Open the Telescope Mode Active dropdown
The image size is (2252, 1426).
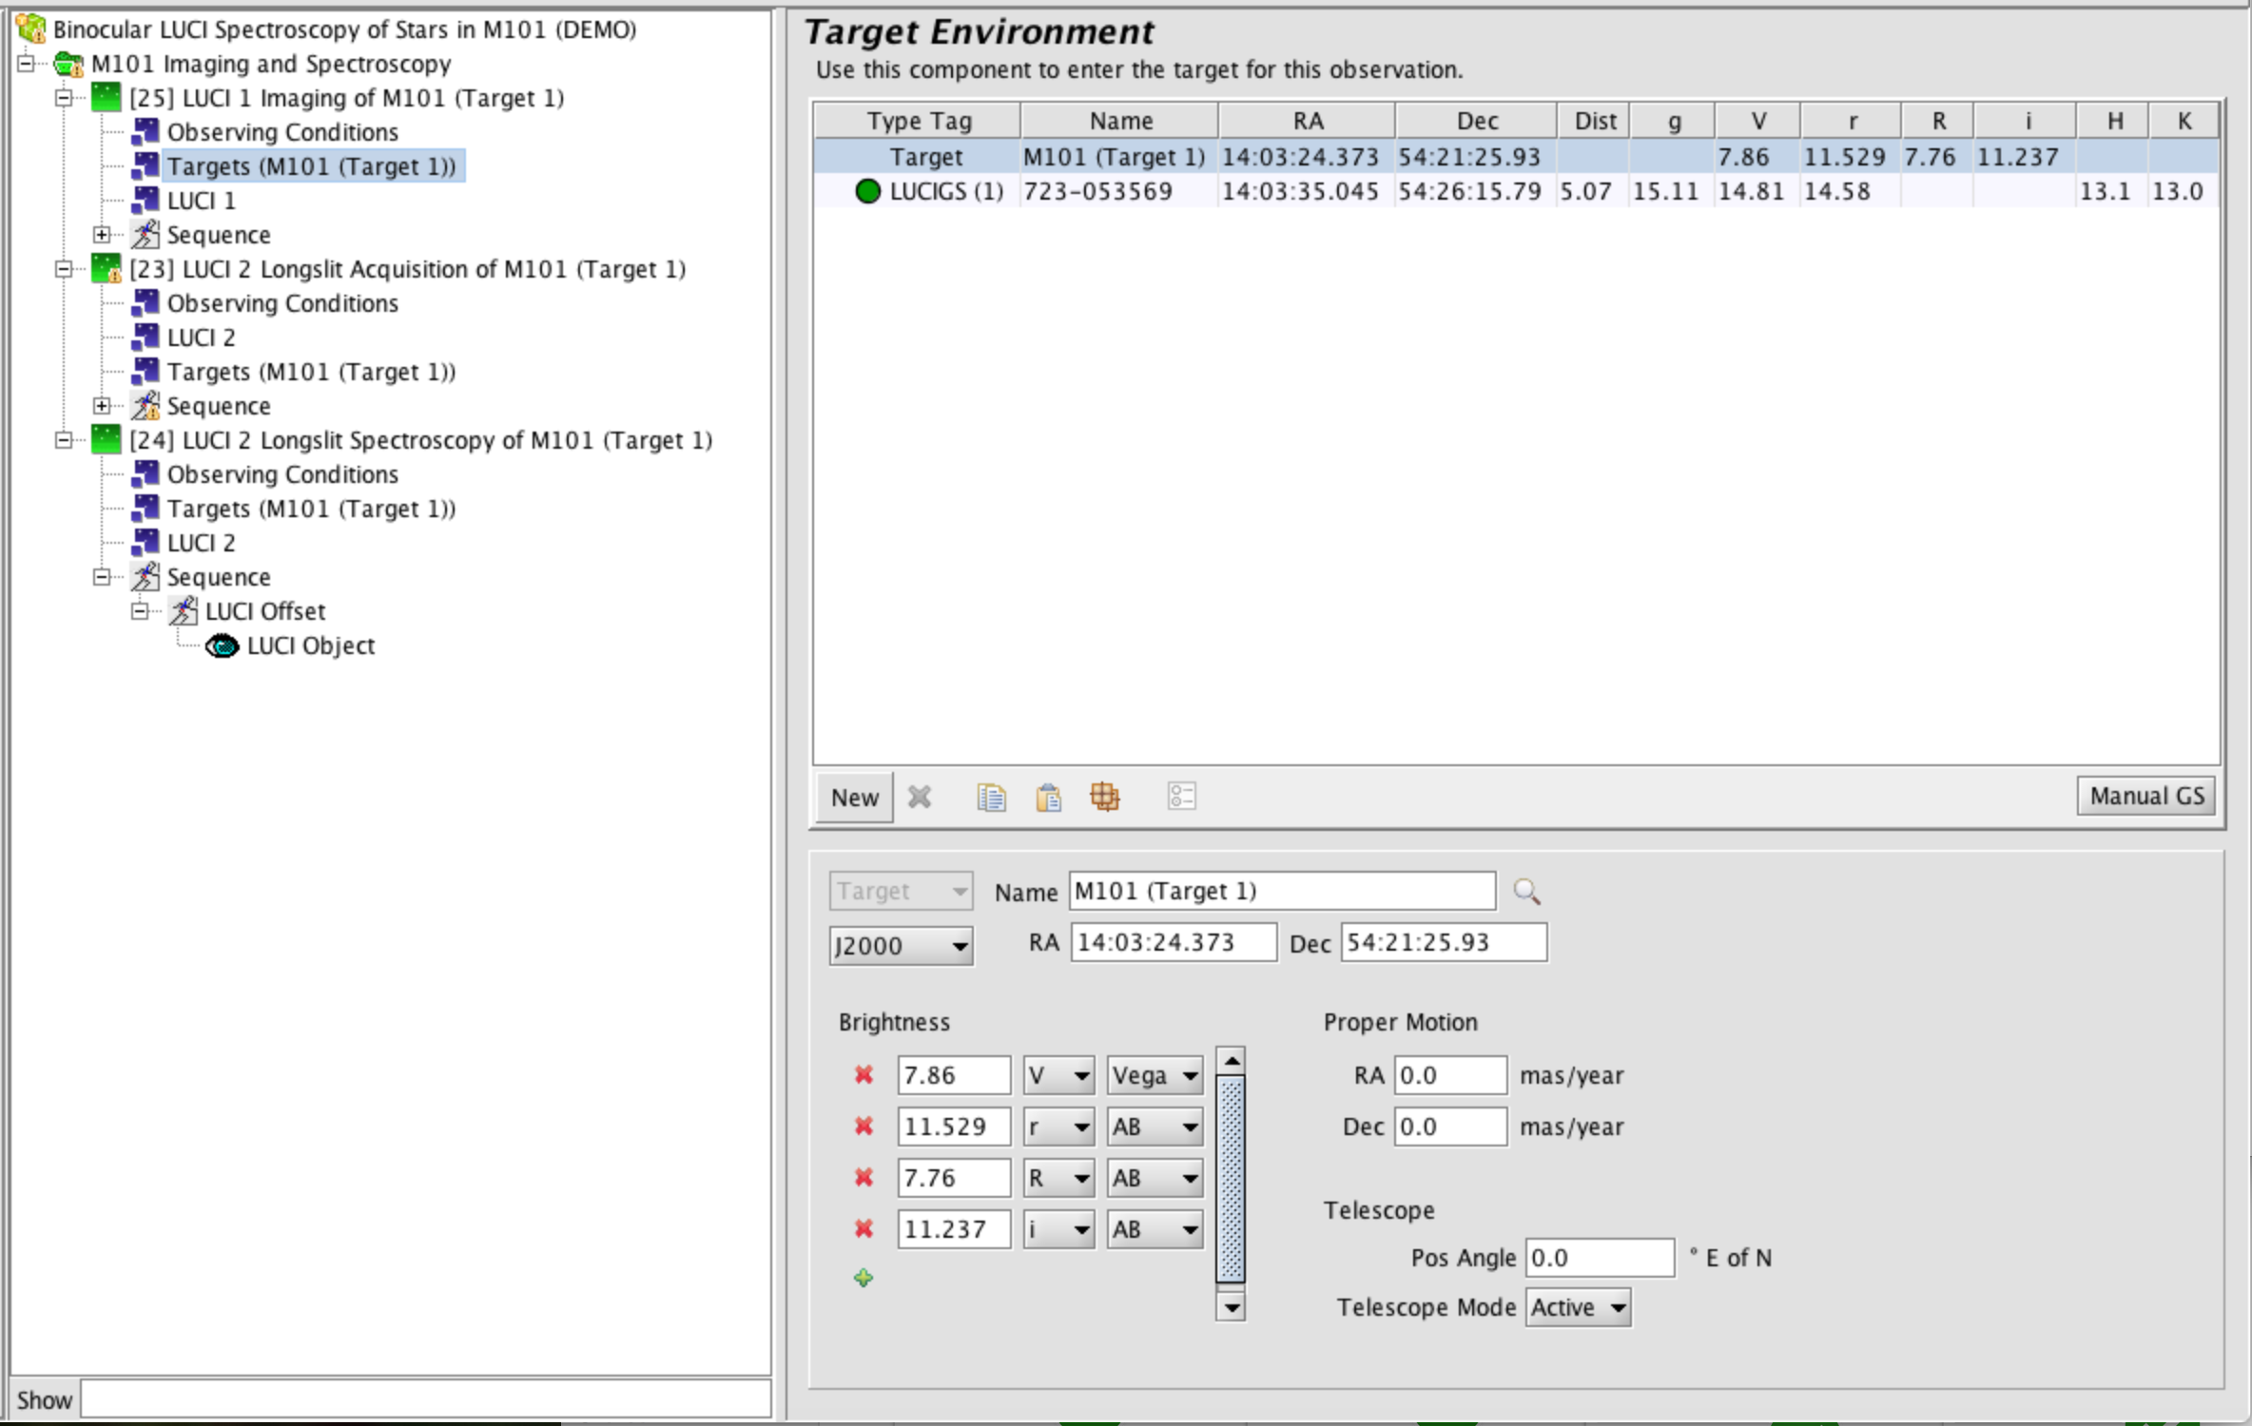1578,1307
